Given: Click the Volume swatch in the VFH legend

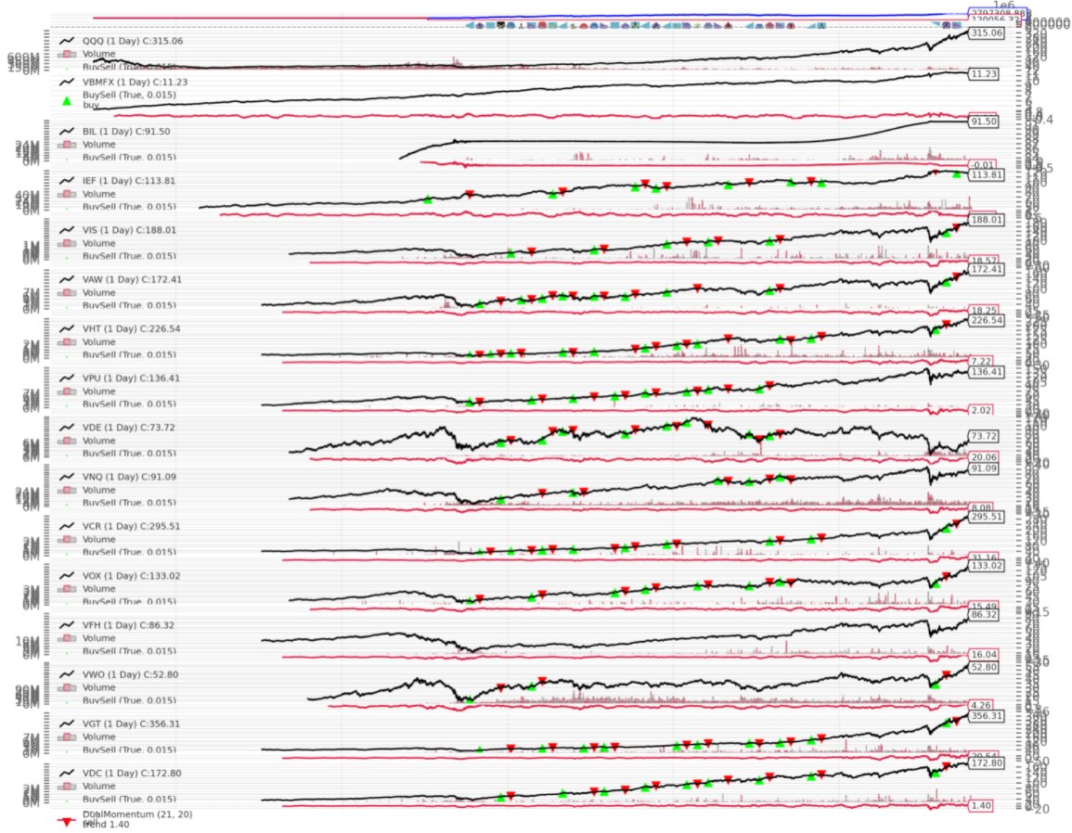Looking at the screenshot, I should pos(66,638).
